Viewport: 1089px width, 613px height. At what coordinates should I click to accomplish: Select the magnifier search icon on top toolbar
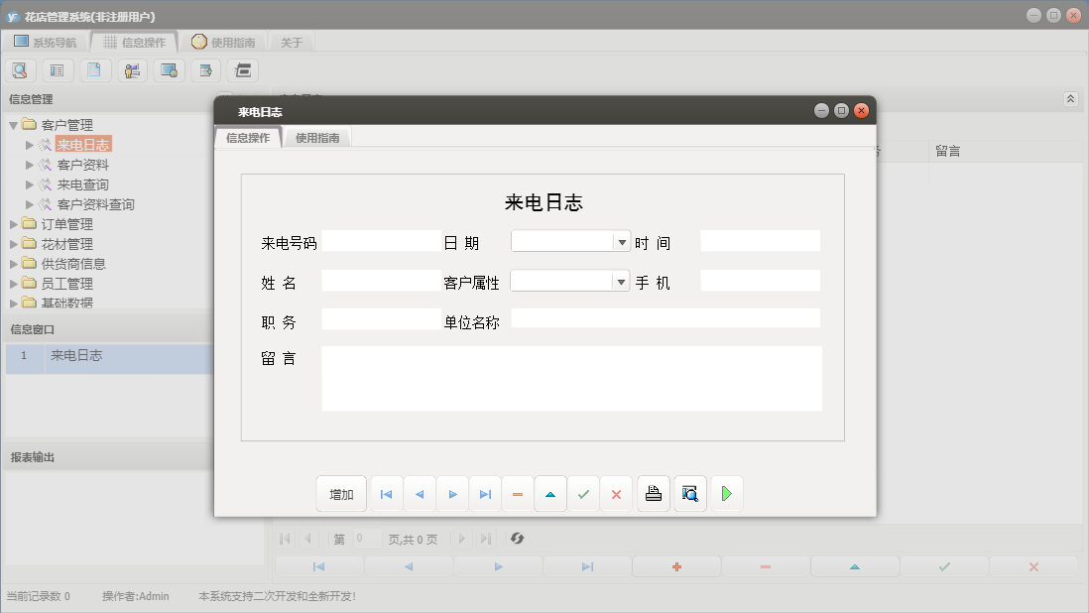[x=20, y=70]
